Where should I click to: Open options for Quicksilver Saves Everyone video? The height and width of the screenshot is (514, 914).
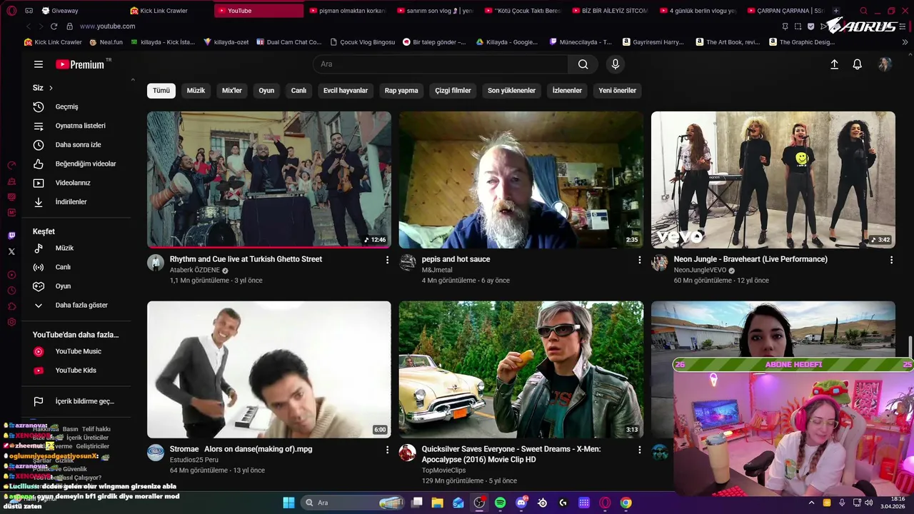(639, 450)
